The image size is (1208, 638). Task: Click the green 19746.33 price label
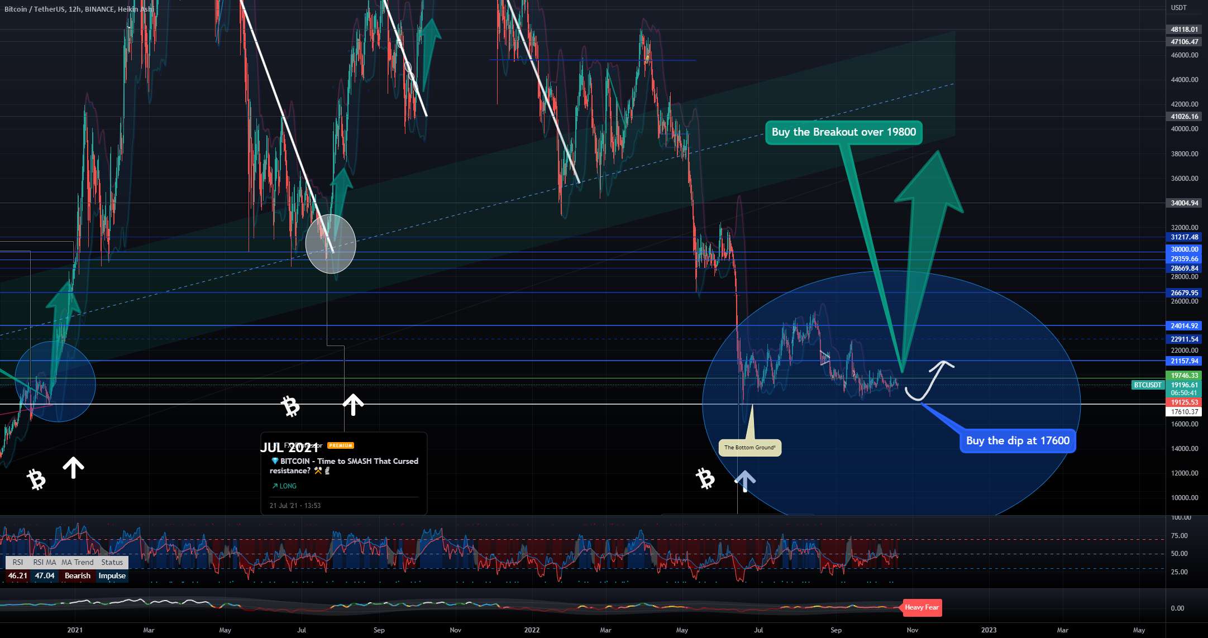[1184, 376]
